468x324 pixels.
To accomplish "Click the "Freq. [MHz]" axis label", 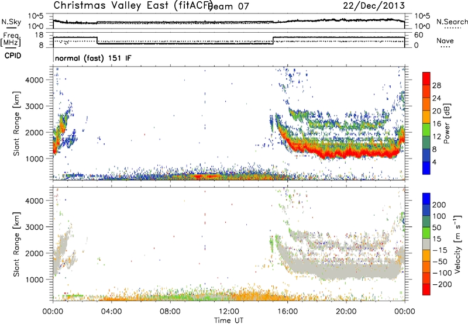I will pos(11,40).
